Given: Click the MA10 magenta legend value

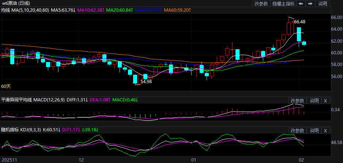Looking at the screenshot, I should point(91,10).
